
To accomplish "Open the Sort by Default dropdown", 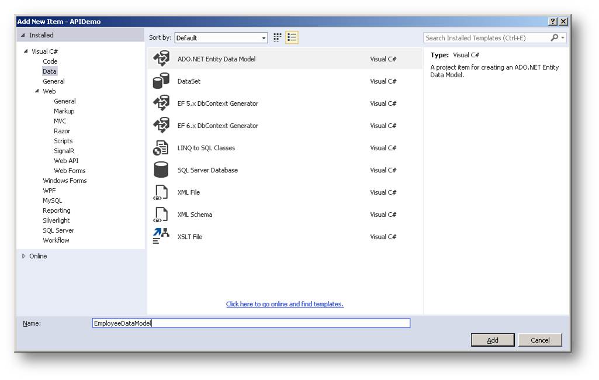I will click(221, 38).
